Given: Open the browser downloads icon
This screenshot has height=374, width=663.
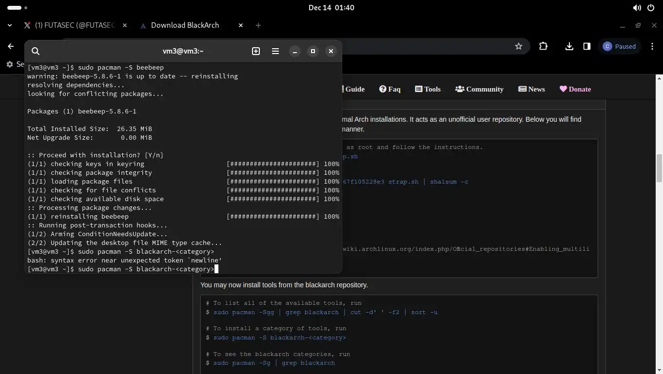Looking at the screenshot, I should click(569, 46).
